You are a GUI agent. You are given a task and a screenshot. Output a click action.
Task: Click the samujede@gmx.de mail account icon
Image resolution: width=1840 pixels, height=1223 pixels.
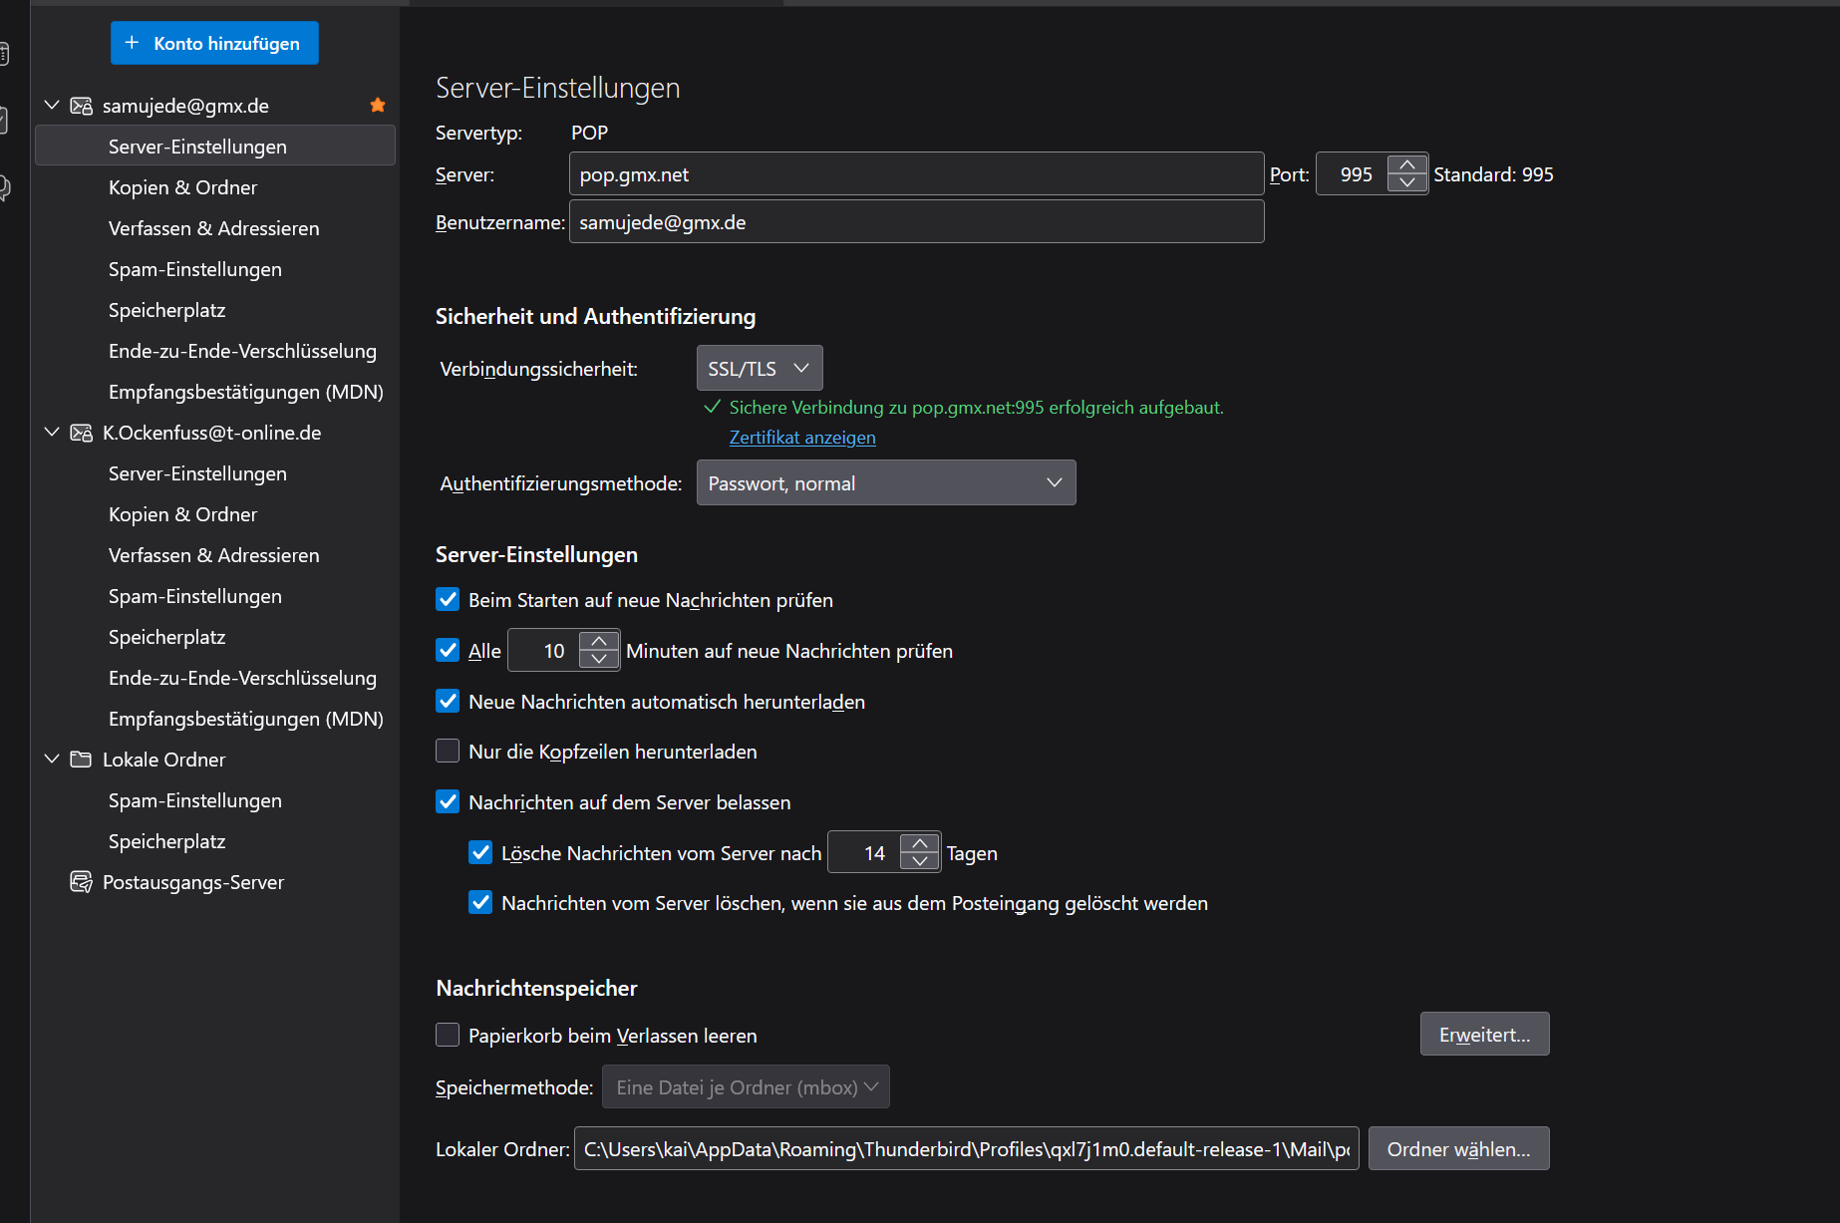point(81,106)
